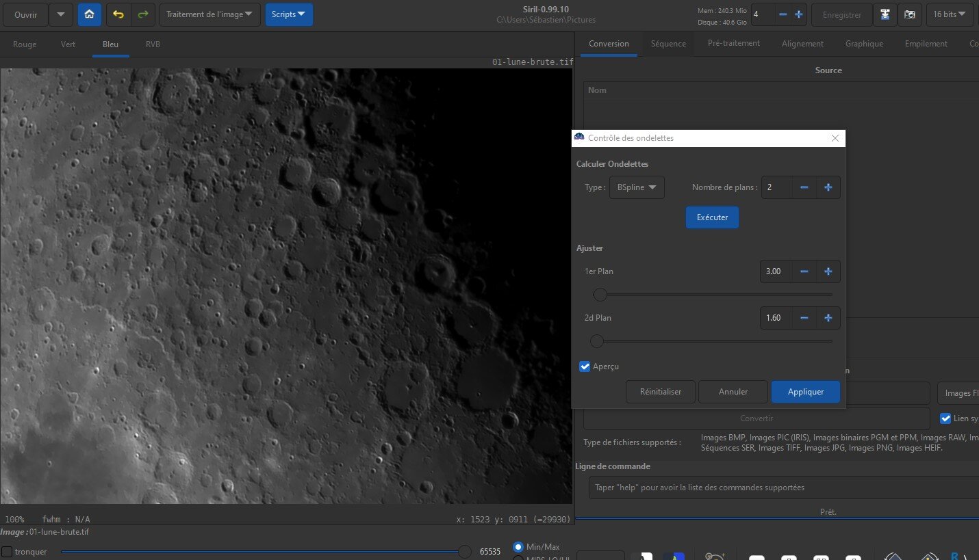Enable the tronquer checkbox
979x560 pixels.
(x=7, y=551)
